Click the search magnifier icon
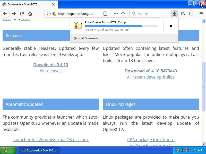206x154 pixels. click(x=134, y=14)
